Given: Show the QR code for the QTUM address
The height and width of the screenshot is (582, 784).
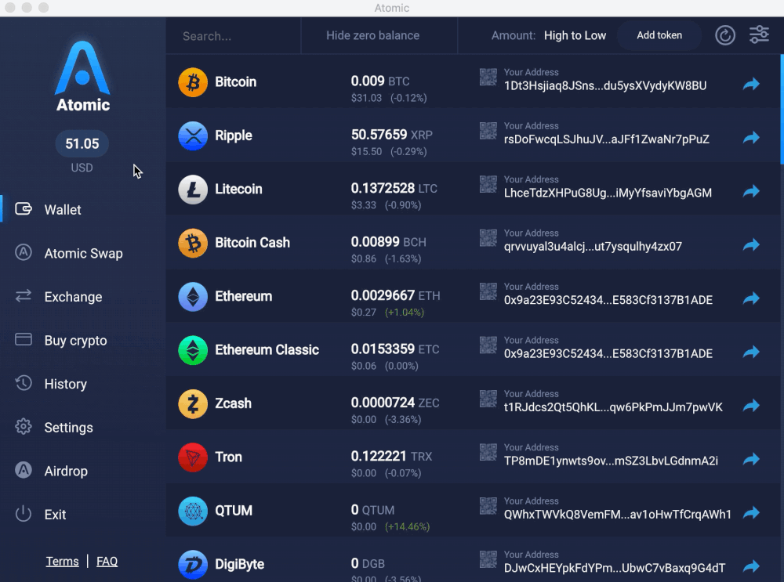Looking at the screenshot, I should [x=488, y=505].
